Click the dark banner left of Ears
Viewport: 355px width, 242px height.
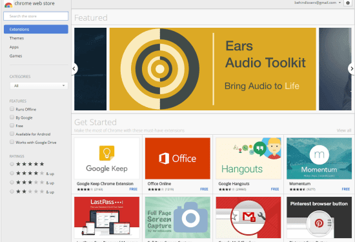90,69
